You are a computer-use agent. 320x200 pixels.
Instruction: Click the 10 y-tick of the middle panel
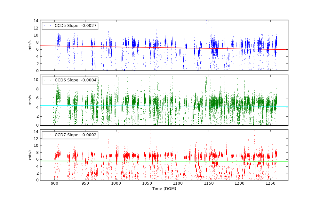(x=36, y=80)
